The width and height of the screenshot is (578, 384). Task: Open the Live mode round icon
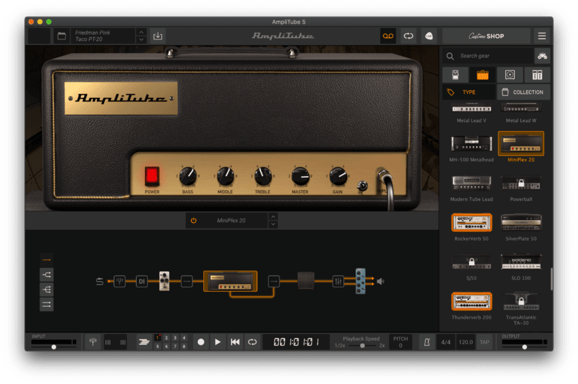(428, 36)
